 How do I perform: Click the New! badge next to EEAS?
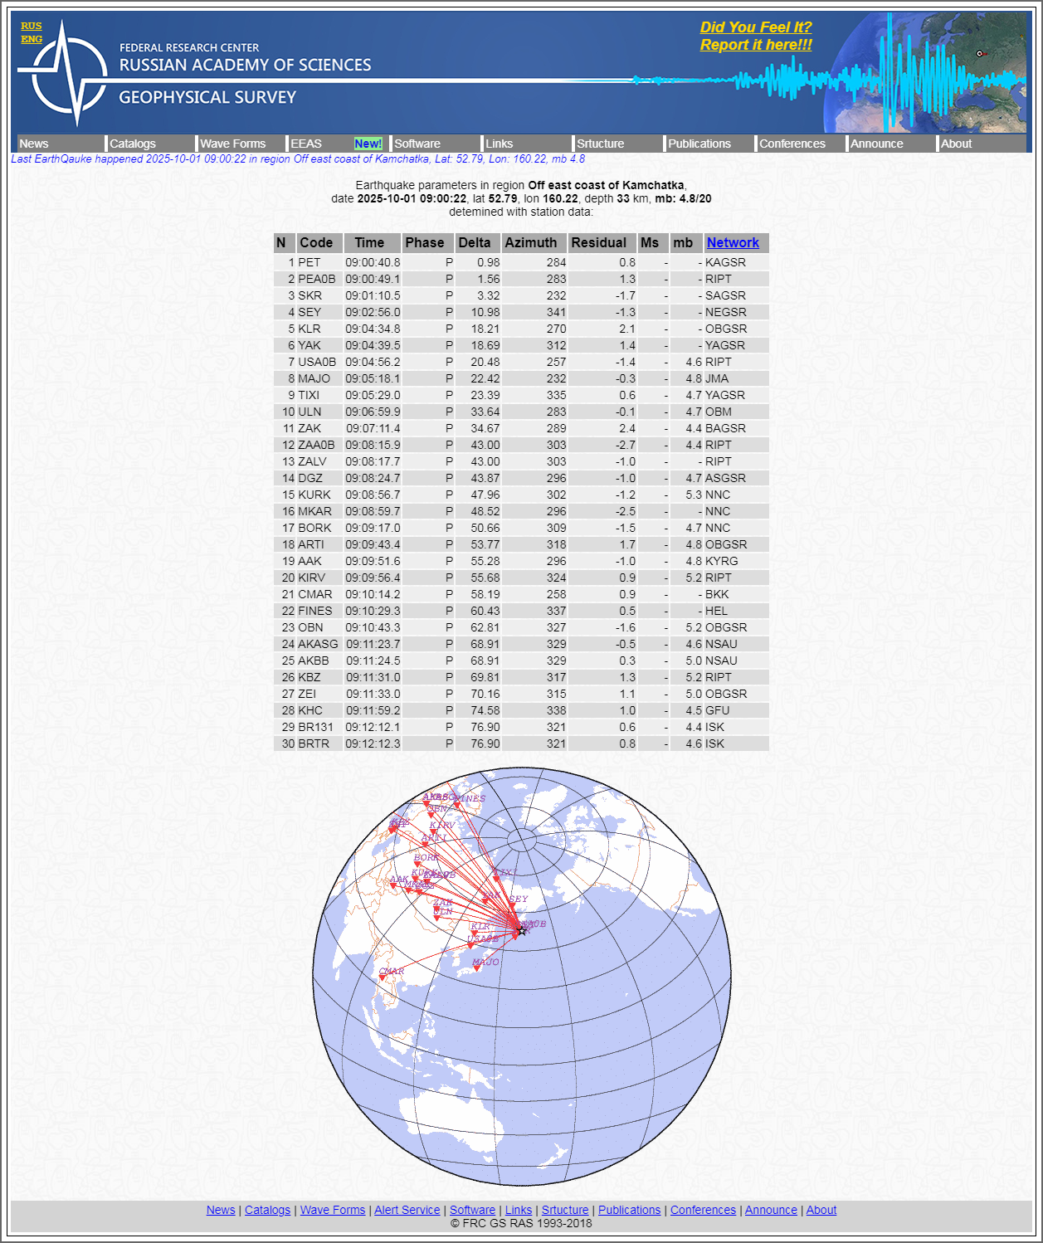[x=368, y=143]
